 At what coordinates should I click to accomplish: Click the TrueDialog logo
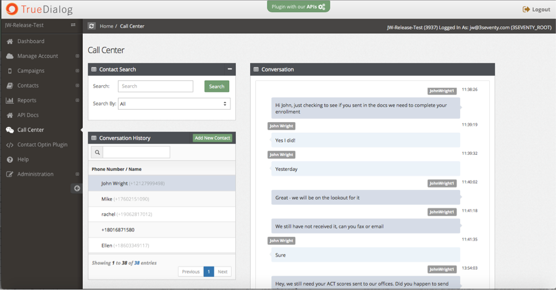pyautogui.click(x=39, y=9)
